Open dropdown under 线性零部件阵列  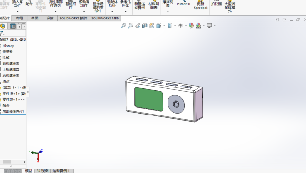[55, 12]
